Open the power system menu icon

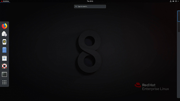(176, 1)
